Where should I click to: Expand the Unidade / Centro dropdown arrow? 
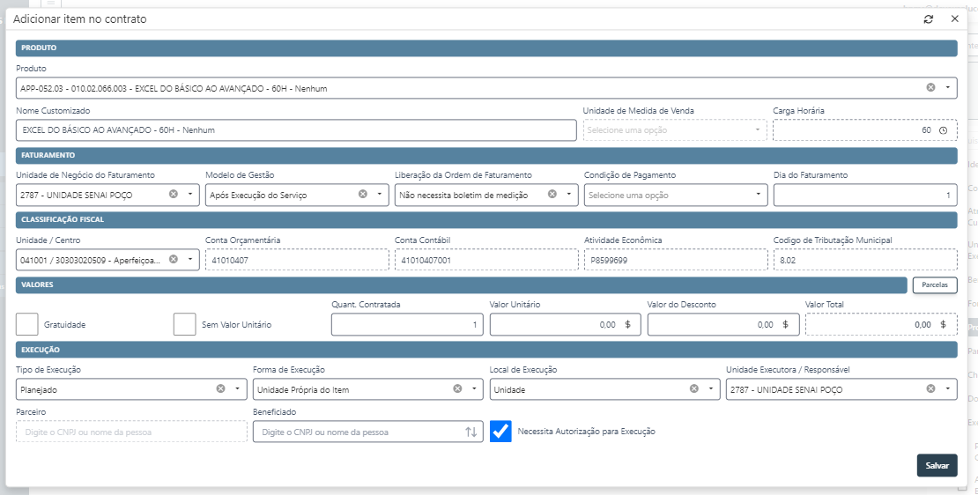pyautogui.click(x=190, y=259)
